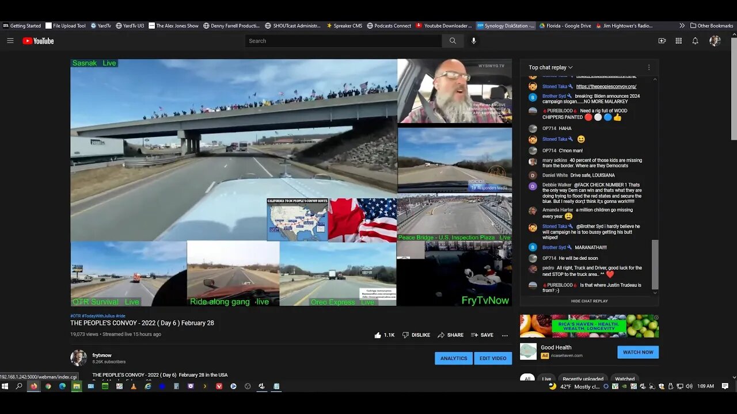The height and width of the screenshot is (414, 737).
Task: Click the 1:09 AM taskbar clock
Action: (705, 386)
